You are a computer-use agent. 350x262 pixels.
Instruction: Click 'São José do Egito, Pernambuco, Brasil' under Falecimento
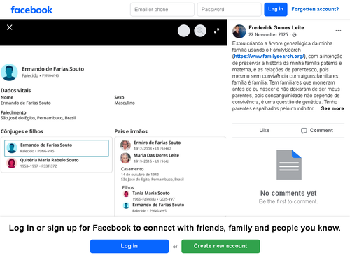38,118
